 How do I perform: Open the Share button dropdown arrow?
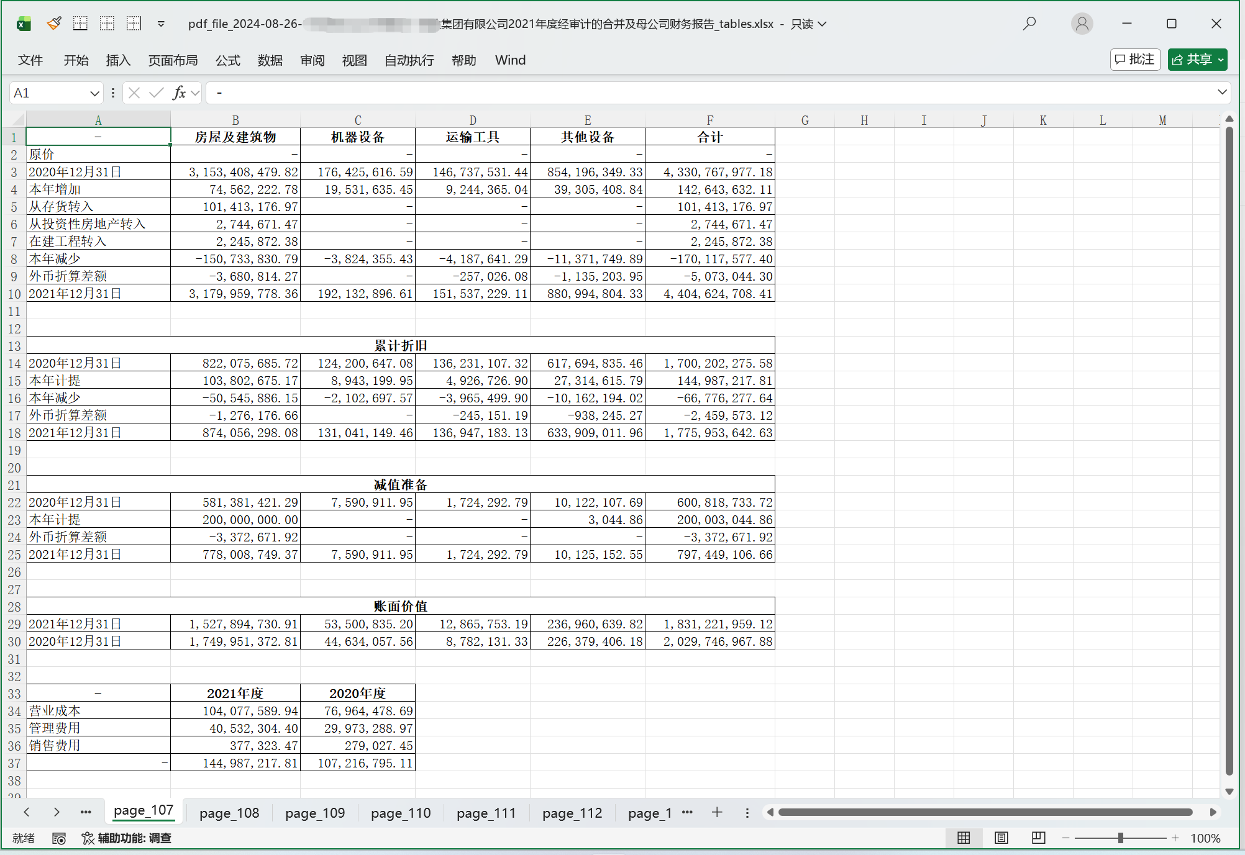coord(1221,60)
